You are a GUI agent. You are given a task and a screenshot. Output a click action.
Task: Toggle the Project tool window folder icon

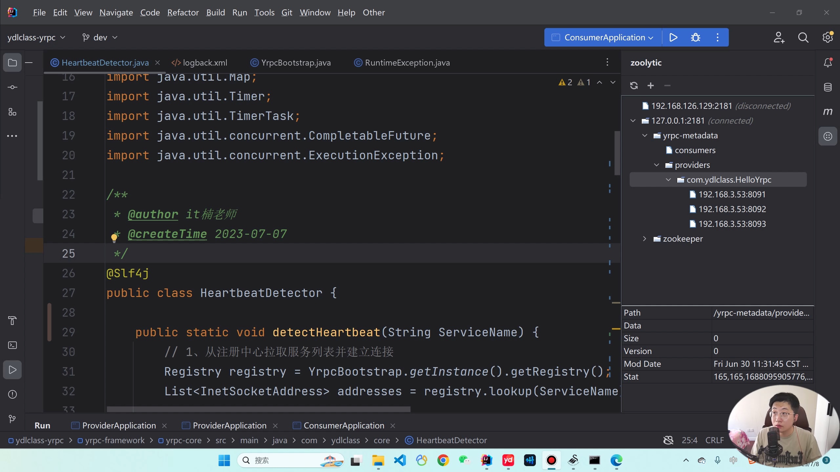12,63
